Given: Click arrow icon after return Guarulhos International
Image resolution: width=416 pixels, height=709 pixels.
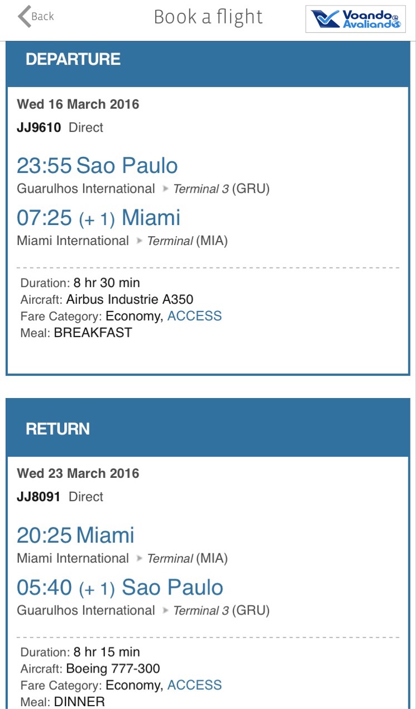Looking at the screenshot, I should pyautogui.click(x=165, y=611).
